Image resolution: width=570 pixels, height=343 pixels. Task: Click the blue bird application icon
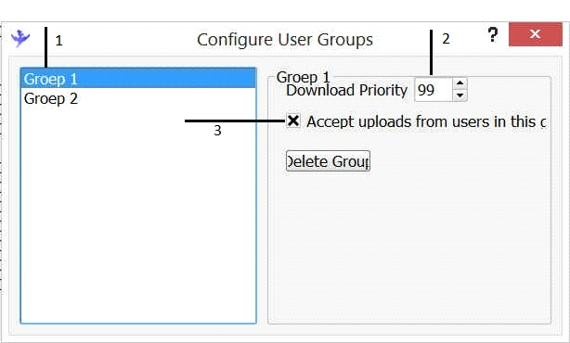[20, 38]
